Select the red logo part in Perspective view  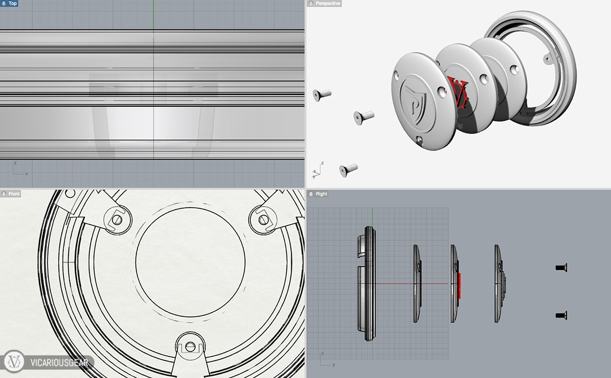pyautogui.click(x=457, y=93)
